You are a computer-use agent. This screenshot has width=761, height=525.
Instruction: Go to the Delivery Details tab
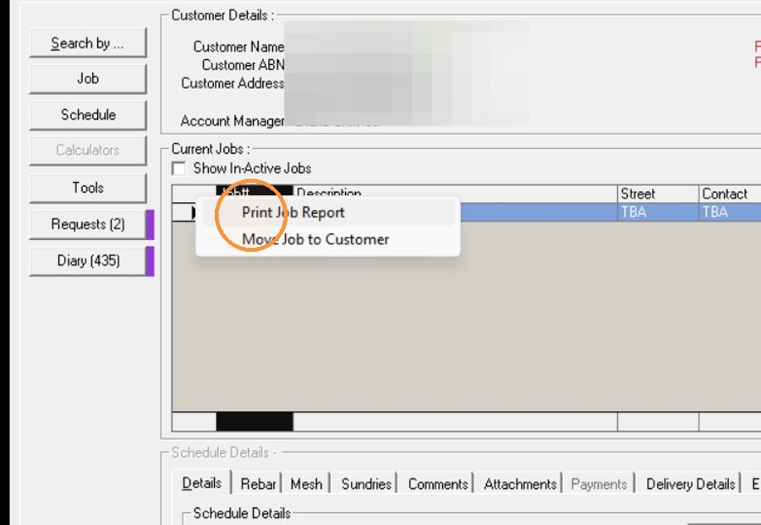pyautogui.click(x=690, y=484)
